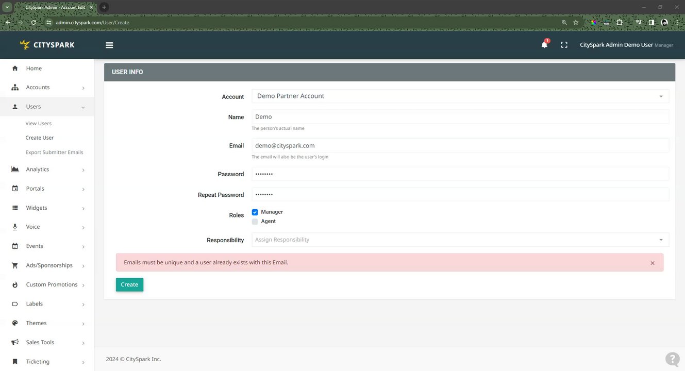The height and width of the screenshot is (371, 685).
Task: Open Labels menu item
Action: pyautogui.click(x=35, y=304)
